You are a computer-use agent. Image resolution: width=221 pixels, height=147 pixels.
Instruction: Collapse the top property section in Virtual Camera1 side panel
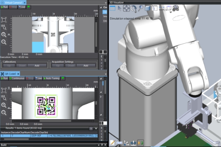(x=101, y=7)
